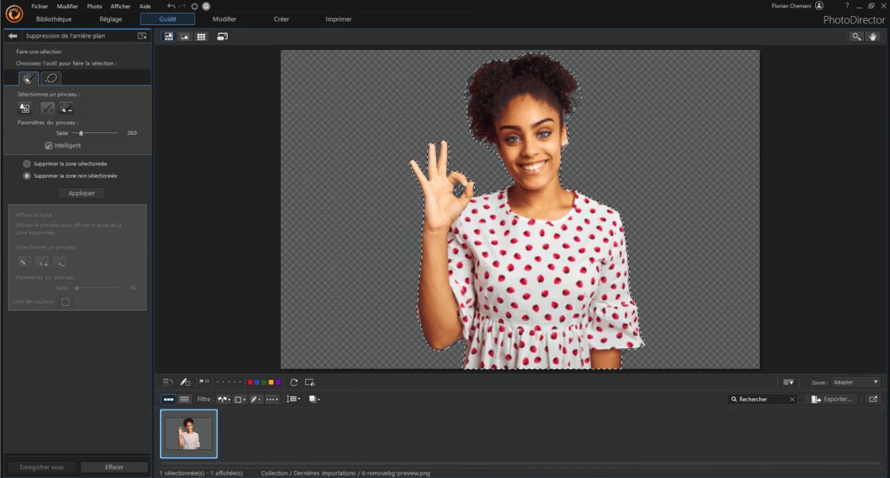Screen dimensions: 890x478
Task: Switch to the Réglage tab
Action: [x=111, y=19]
